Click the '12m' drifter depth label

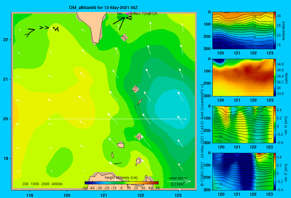(x=120, y=18)
